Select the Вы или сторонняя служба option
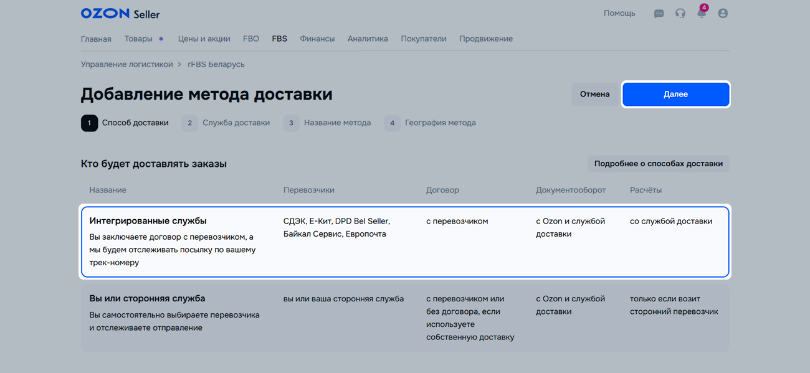 tap(404, 318)
